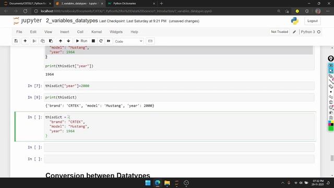
Task: Interrupt the kernel with the stop icon
Action: pos(93,41)
